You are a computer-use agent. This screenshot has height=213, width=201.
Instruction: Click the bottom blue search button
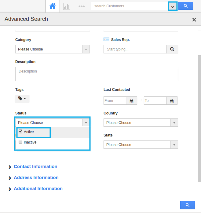(x=188, y=205)
